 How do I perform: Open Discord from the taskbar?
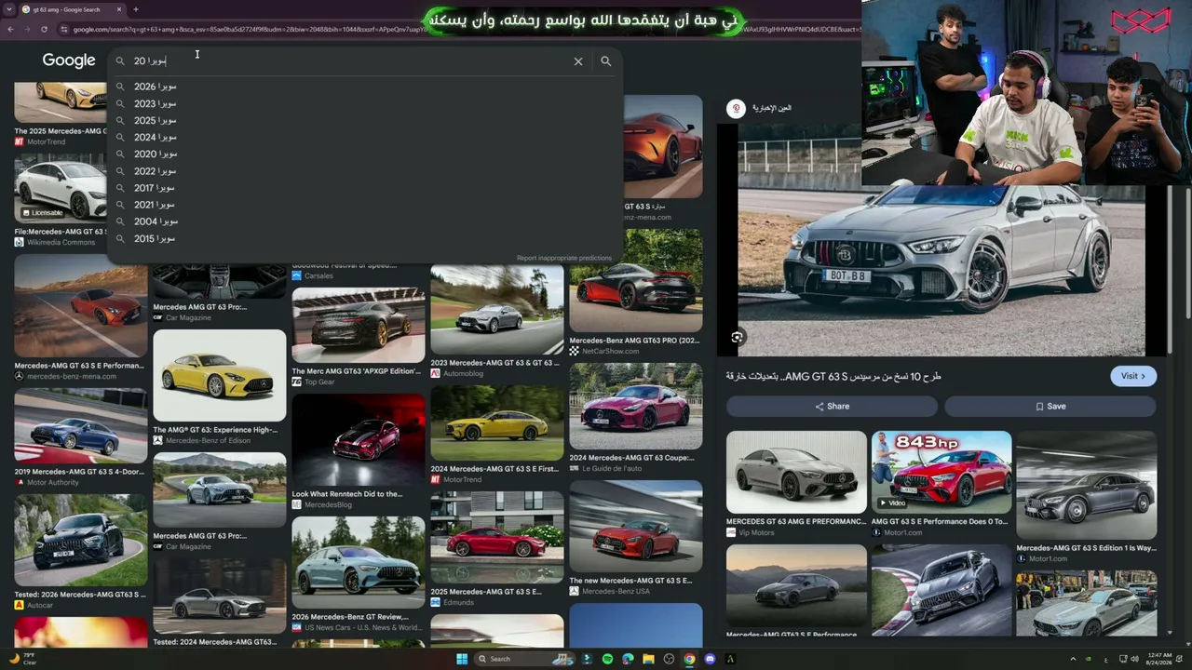(710, 659)
